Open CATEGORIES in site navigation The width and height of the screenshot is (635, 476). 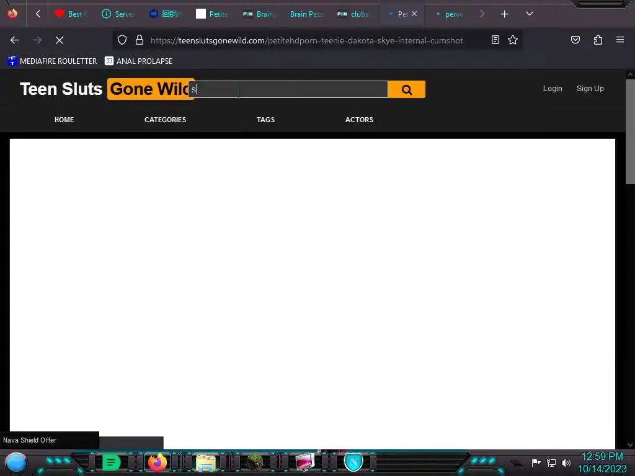click(x=165, y=120)
